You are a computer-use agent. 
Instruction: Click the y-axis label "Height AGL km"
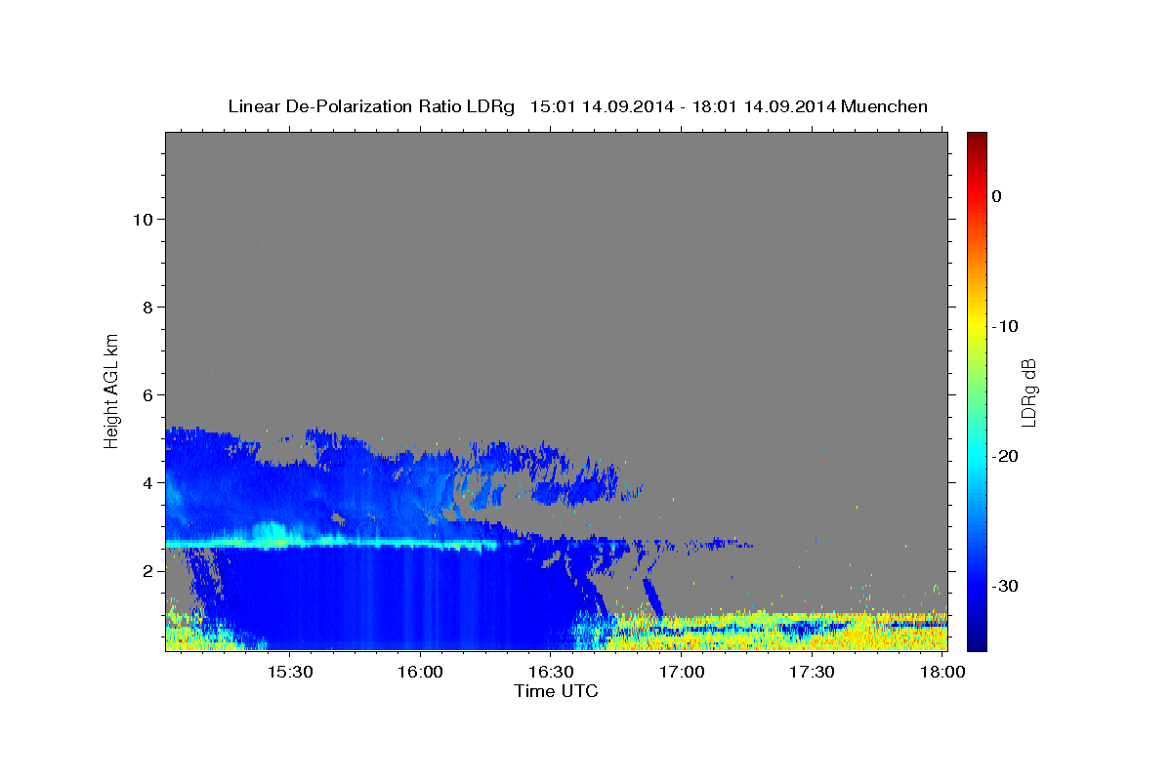(x=112, y=390)
